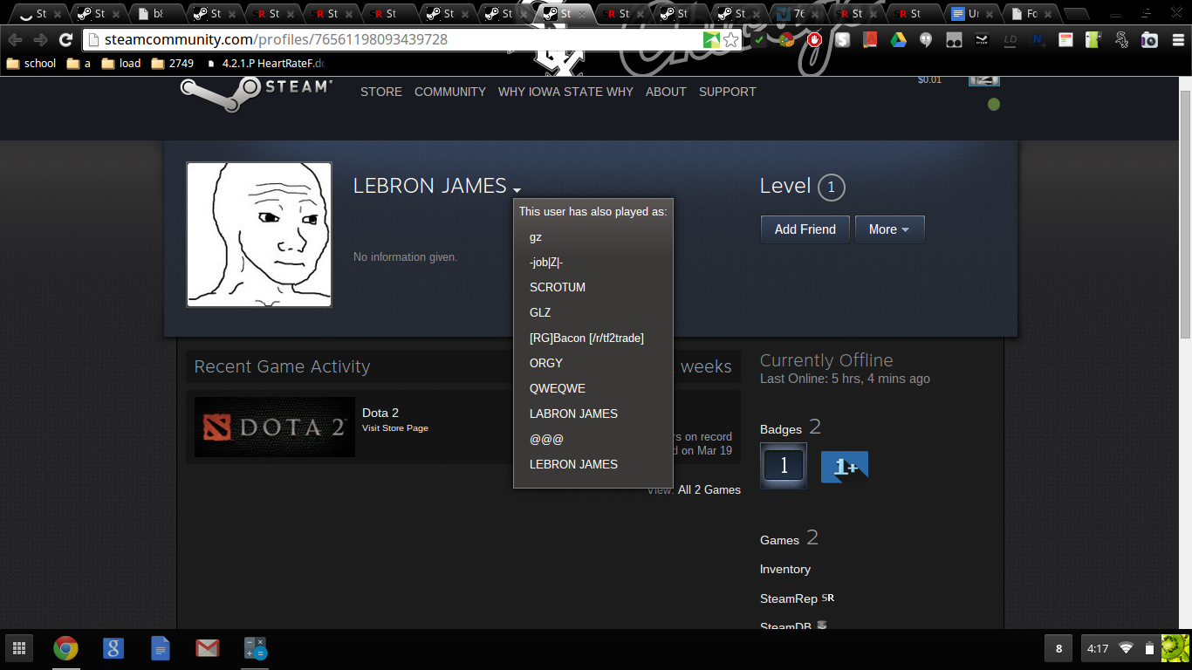This screenshot has width=1192, height=670.
Task: Open the green checkmark extension
Action: click(760, 39)
